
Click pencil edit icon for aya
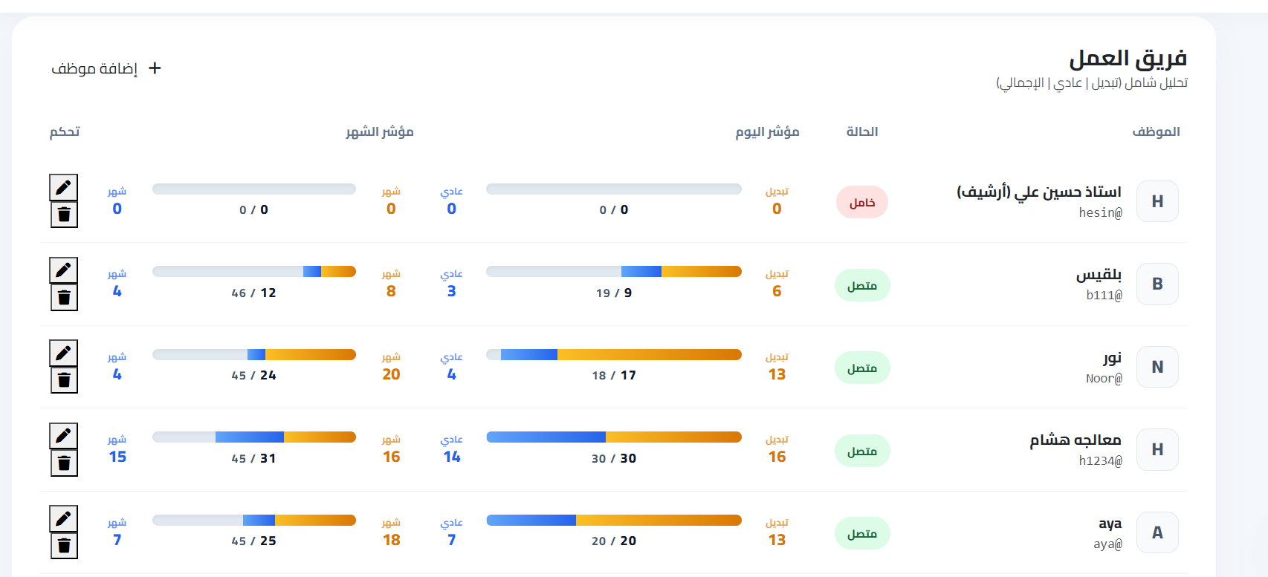64,518
